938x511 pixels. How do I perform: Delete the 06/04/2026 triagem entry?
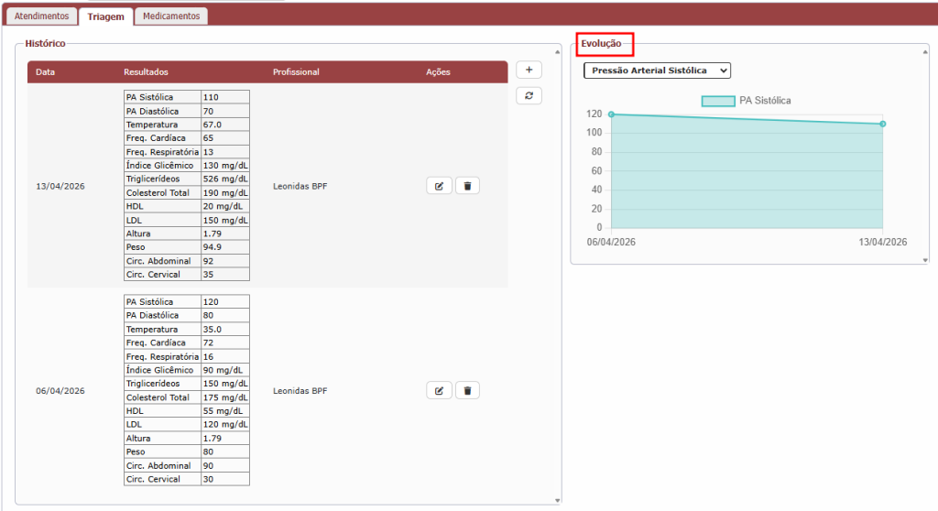coord(467,391)
